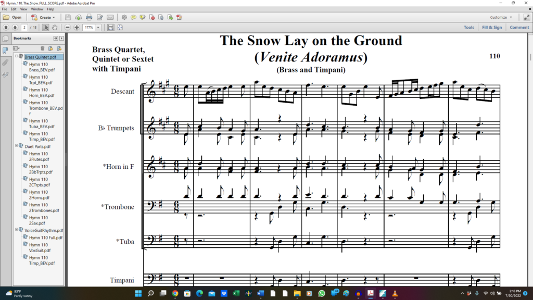Open the View menu
The image size is (533, 300).
click(x=23, y=9)
